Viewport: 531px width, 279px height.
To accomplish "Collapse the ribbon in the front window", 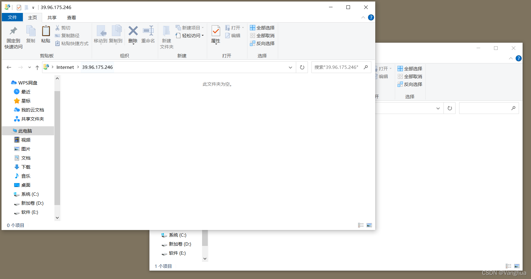I will pyautogui.click(x=363, y=17).
